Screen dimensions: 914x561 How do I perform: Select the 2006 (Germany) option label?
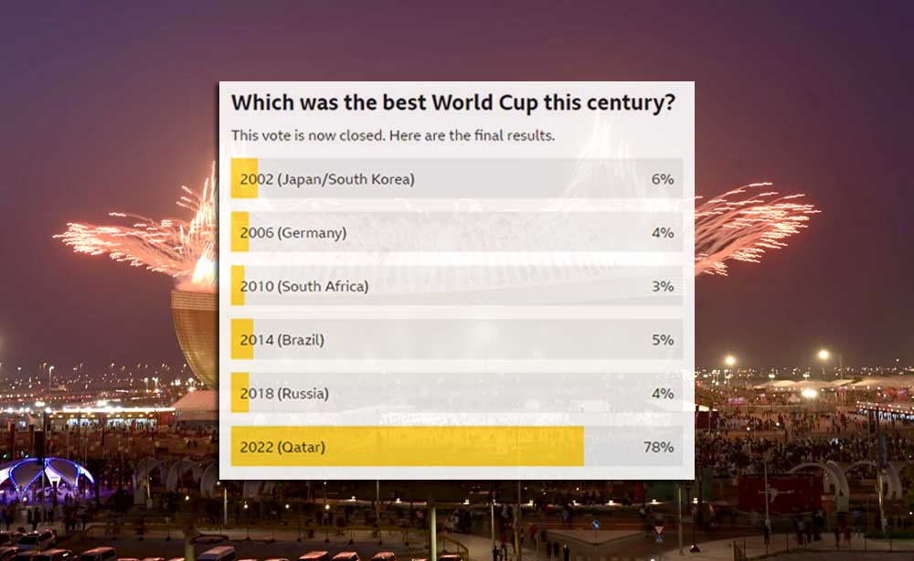point(293,233)
